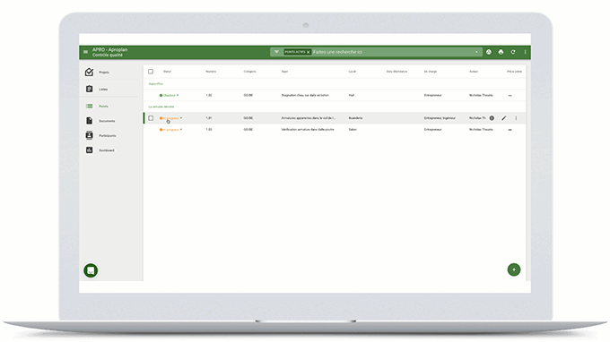Open Projets in the sidebar
Image resolution: width=610 pixels, height=342 pixels.
(97, 73)
